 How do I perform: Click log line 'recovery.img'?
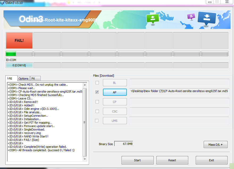pos(24,133)
